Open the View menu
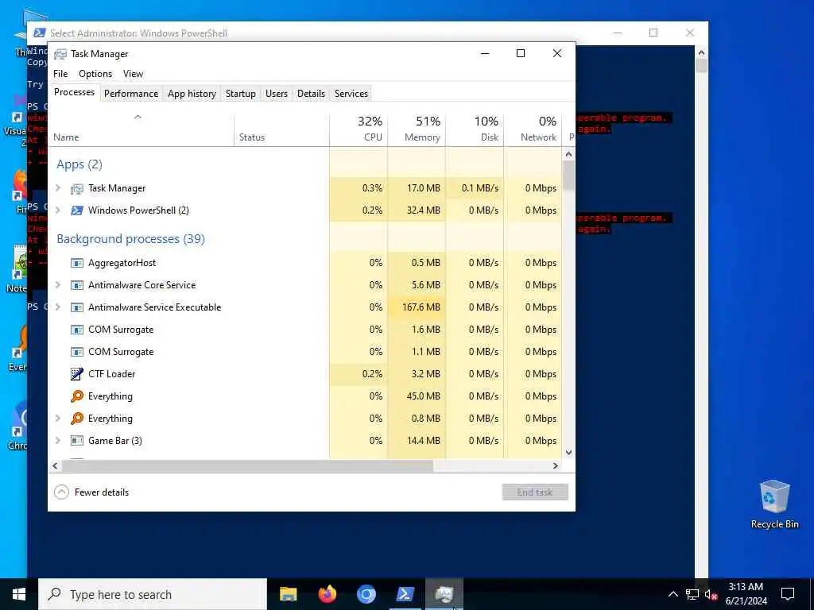This screenshot has width=814, height=610. [x=133, y=74]
